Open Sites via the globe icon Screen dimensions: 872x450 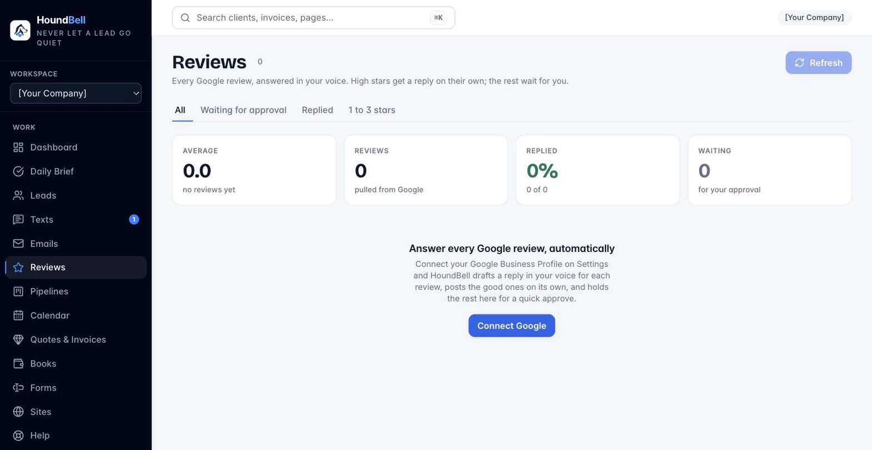pos(18,412)
